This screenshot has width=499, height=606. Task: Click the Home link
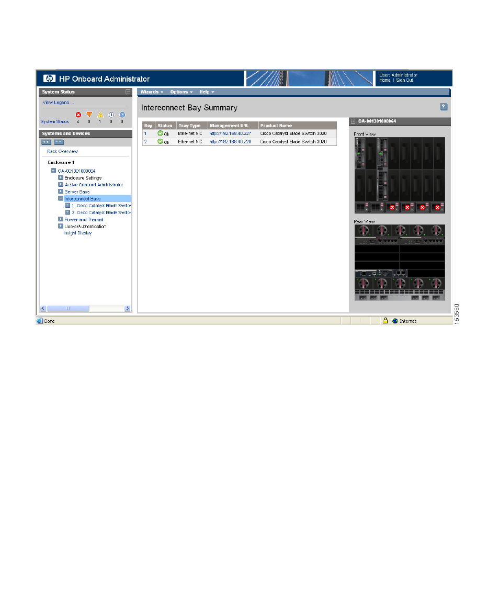click(x=384, y=80)
